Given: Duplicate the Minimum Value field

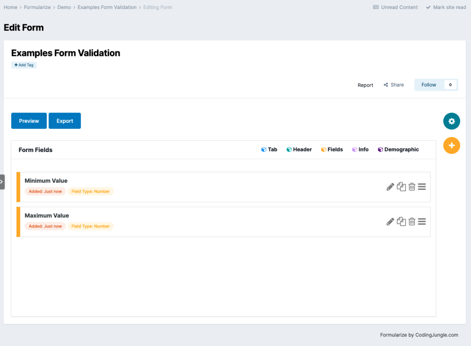Looking at the screenshot, I should [401, 187].
